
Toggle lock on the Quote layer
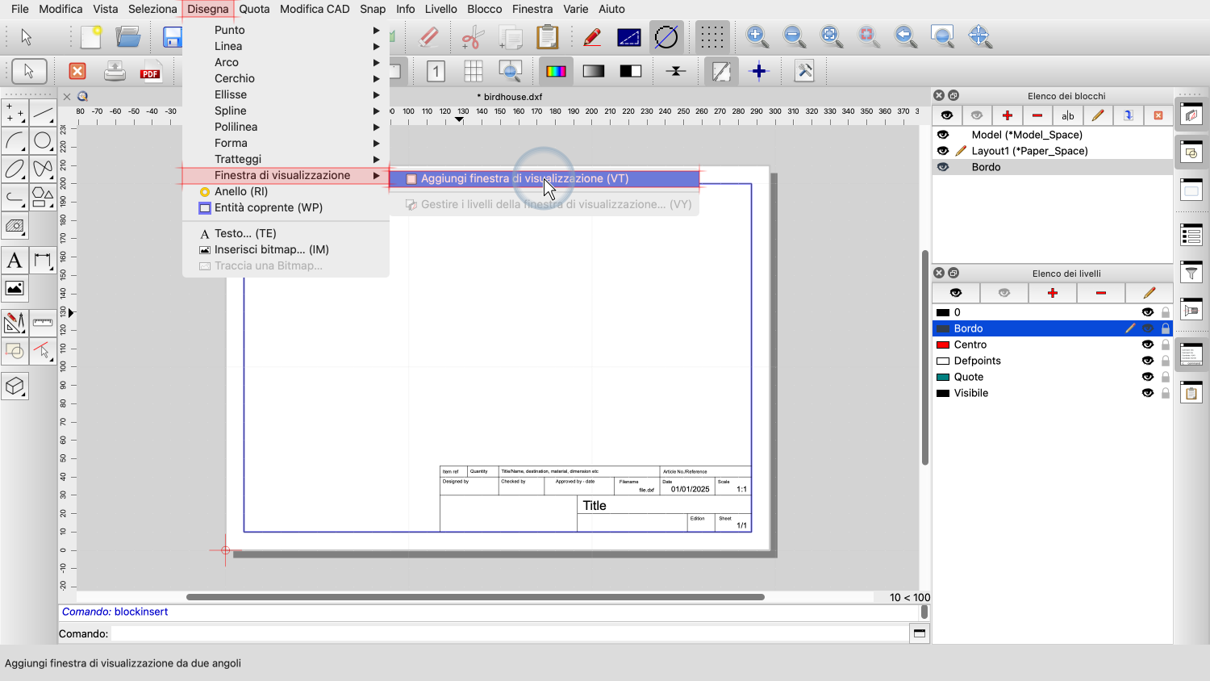point(1166,377)
